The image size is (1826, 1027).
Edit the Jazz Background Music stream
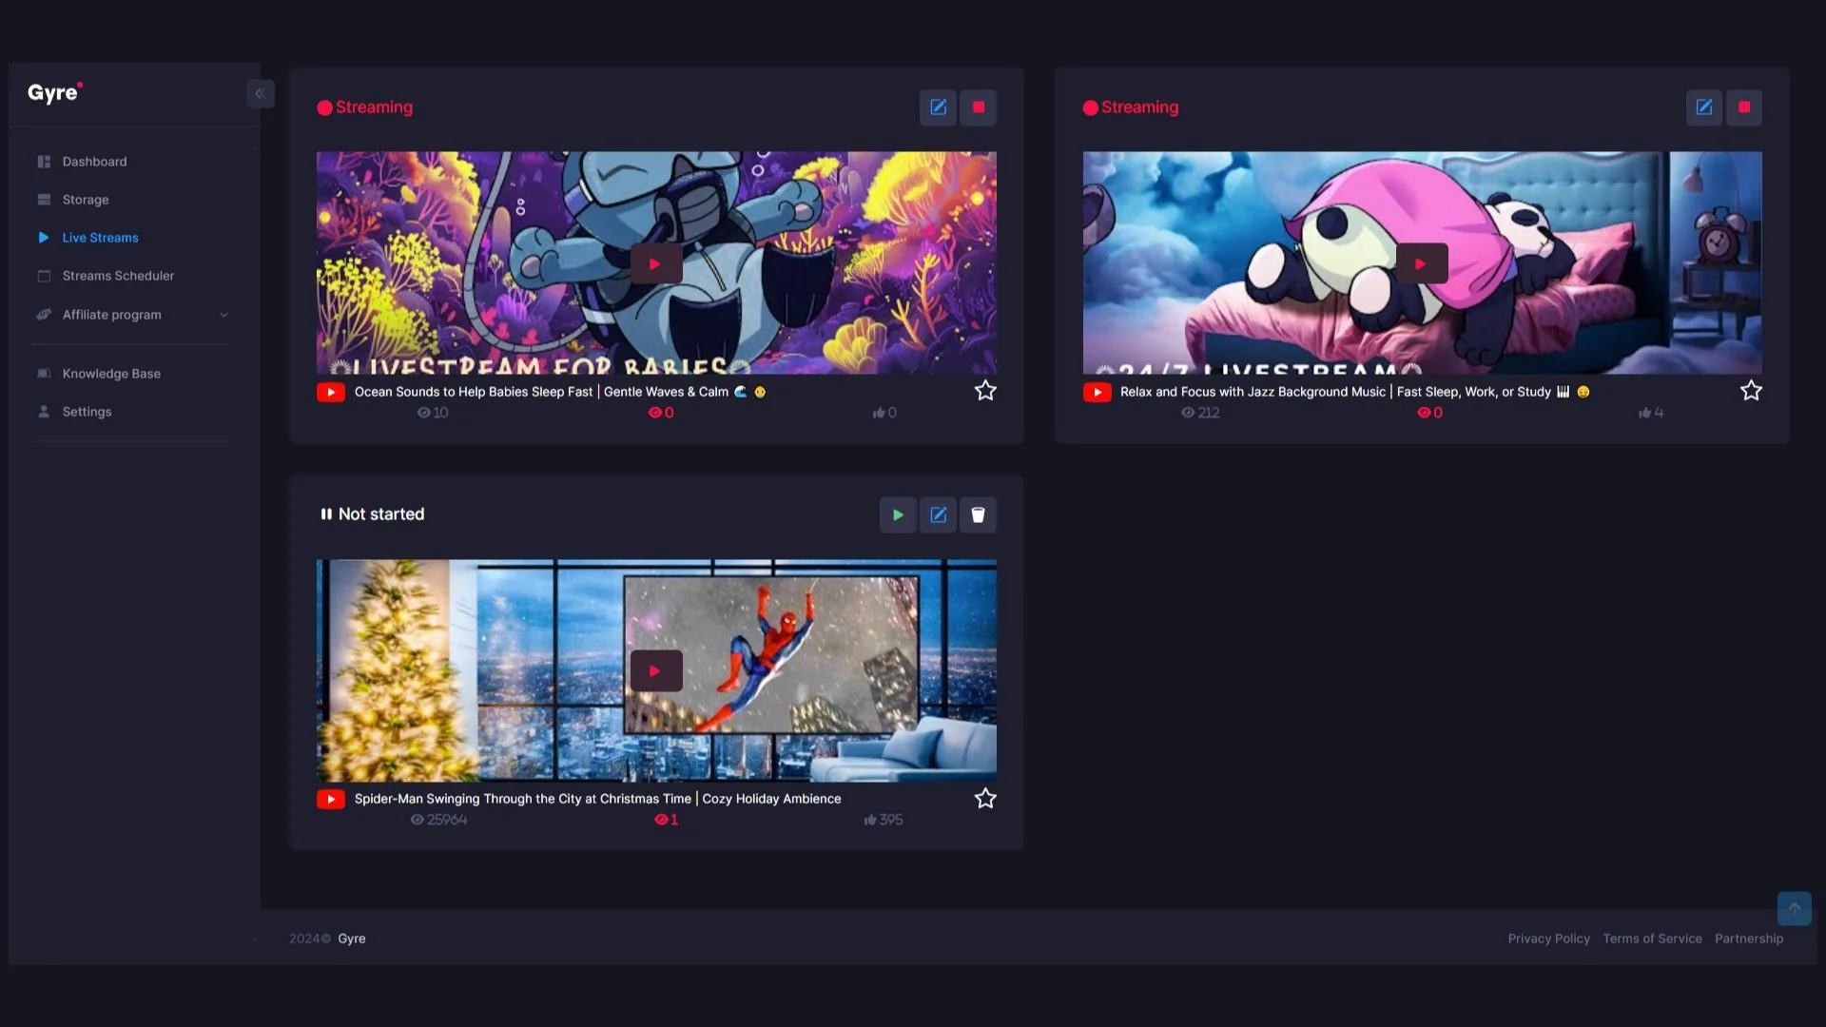pos(1703,107)
